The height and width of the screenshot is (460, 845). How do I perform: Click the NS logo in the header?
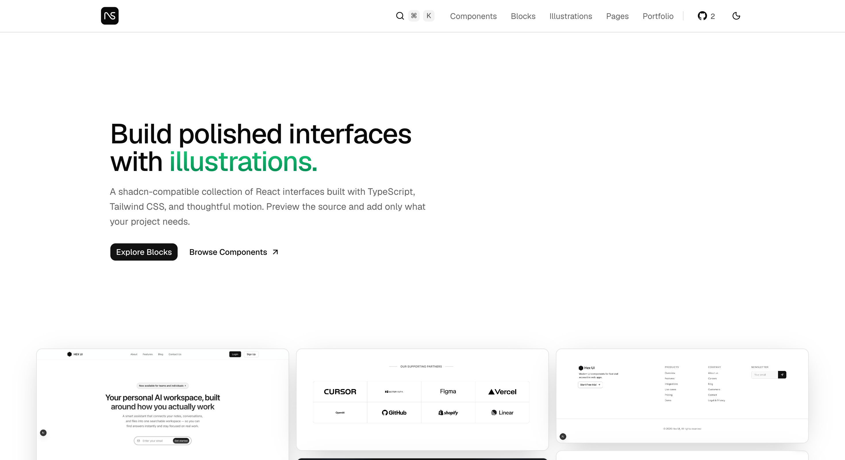pos(110,16)
